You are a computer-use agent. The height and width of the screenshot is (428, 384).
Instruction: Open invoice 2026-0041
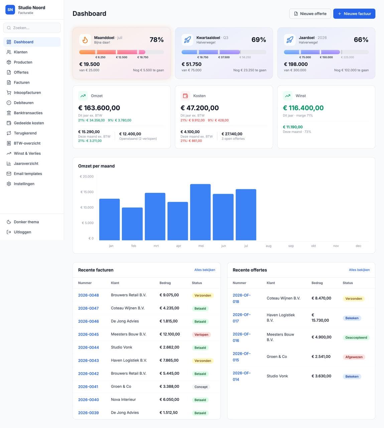[88, 387]
